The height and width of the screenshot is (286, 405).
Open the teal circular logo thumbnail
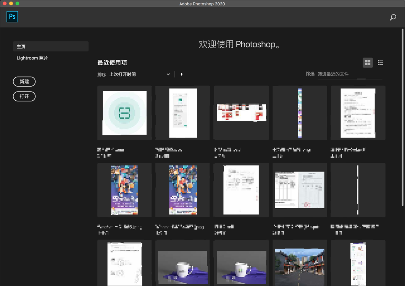coord(124,113)
